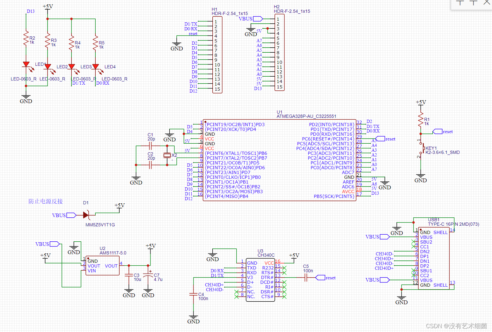The height and width of the screenshot is (332, 492).
Task: Click the CC1 pin name on USB1
Action: pyautogui.click(x=424, y=247)
